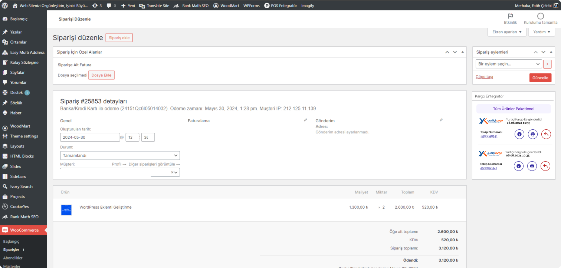Screen dimensions: 561x268
Task: Print label for lower Yurtiçi Kargo shipment
Action: tap(532, 166)
